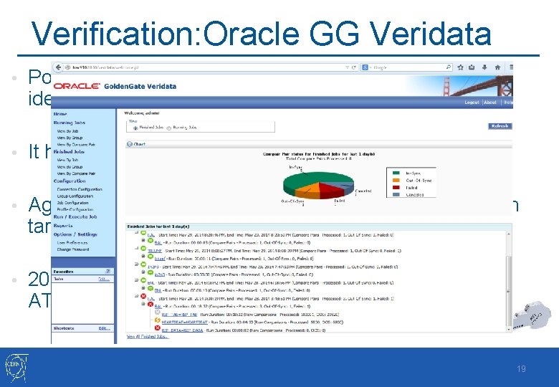Open Options / Settings section
This screenshot has width=559, height=387.
(x=75, y=234)
